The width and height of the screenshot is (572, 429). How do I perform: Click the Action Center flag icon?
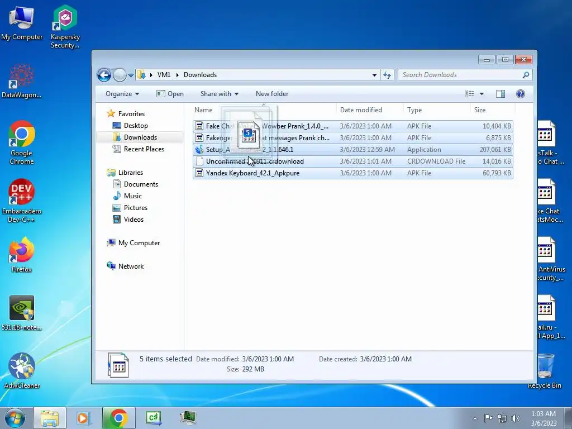488,418
